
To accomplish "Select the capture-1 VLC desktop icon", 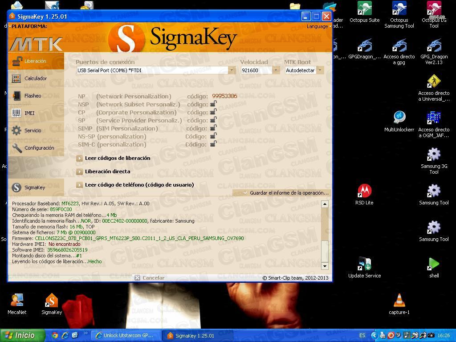I will click(x=399, y=304).
